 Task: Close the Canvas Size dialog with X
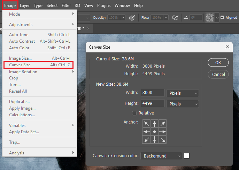click(228, 47)
